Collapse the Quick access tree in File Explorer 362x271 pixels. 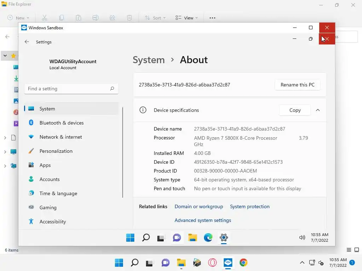pos(5,55)
